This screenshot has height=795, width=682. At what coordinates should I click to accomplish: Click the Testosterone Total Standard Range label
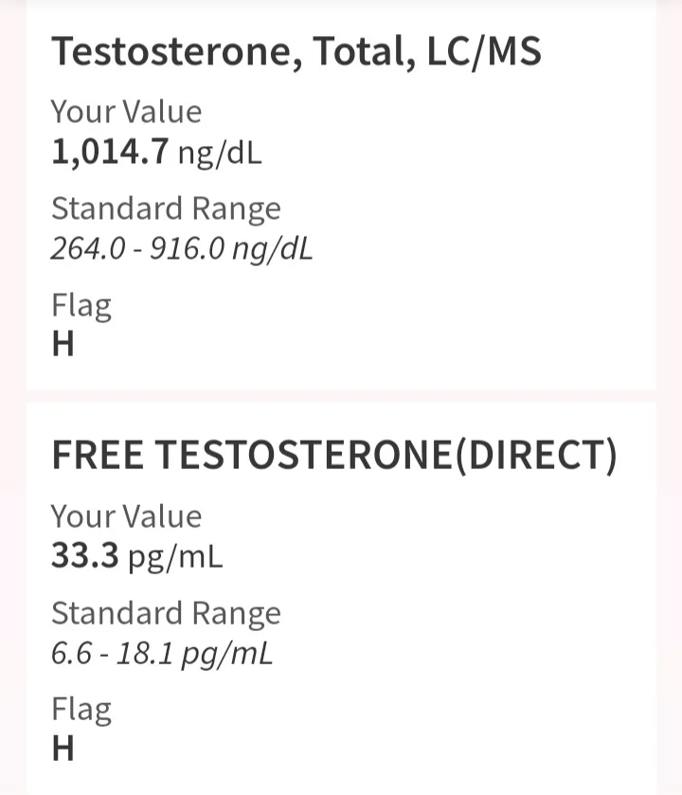166,208
